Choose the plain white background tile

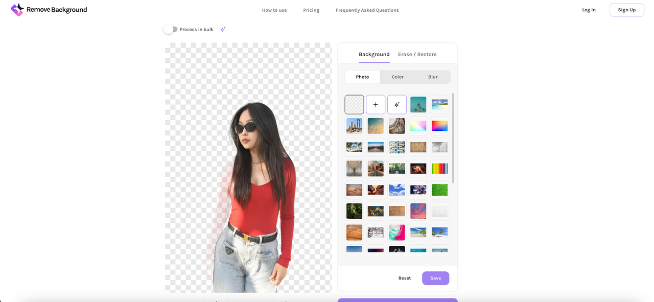[439, 211]
